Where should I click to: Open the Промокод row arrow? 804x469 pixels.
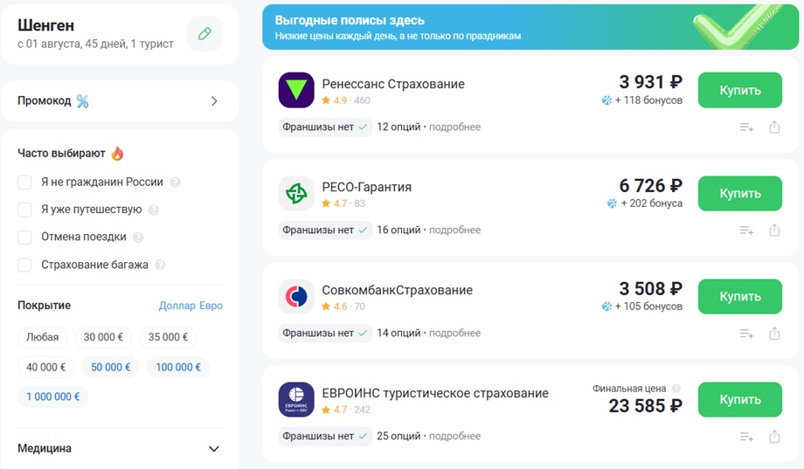[x=214, y=101]
